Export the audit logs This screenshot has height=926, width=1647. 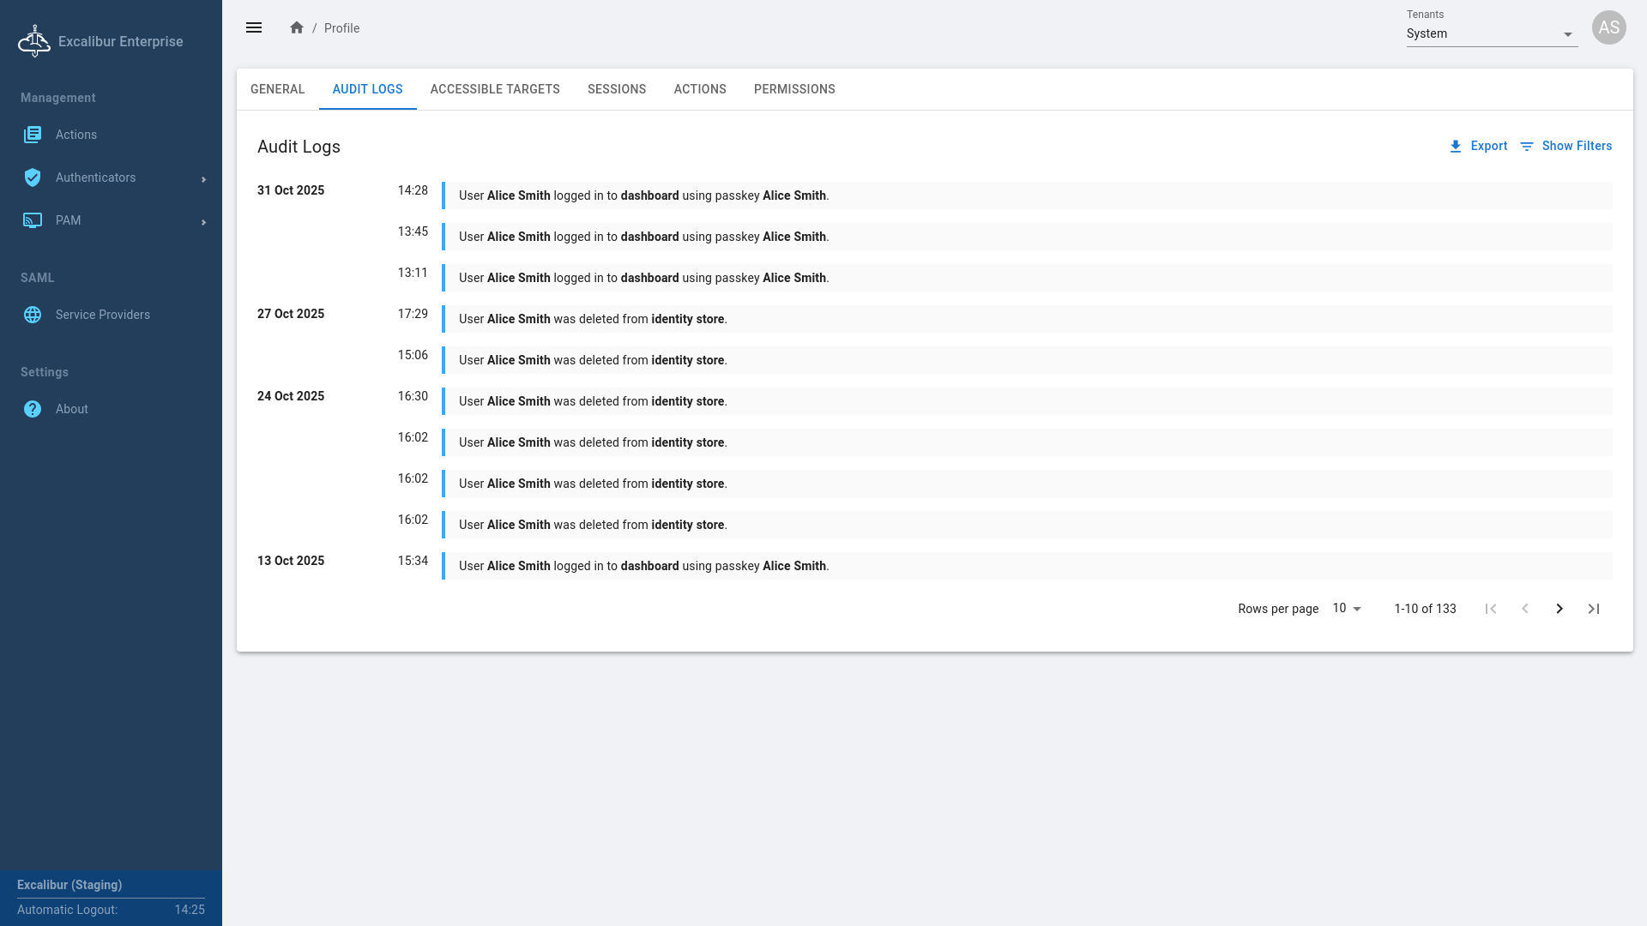(1478, 146)
